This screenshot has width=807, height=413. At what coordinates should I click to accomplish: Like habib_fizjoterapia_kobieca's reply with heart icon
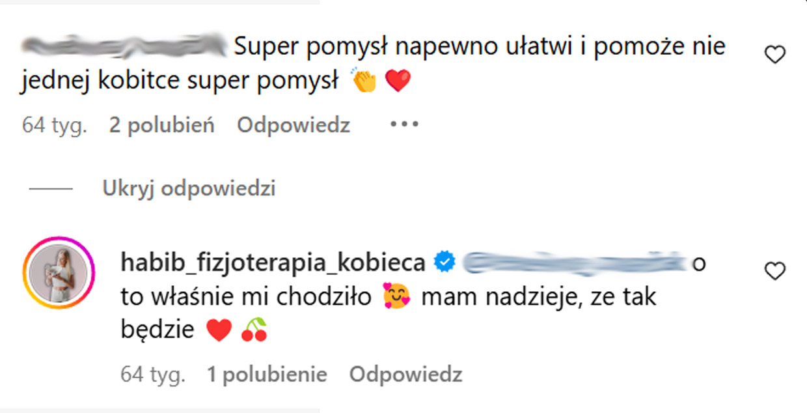774,271
